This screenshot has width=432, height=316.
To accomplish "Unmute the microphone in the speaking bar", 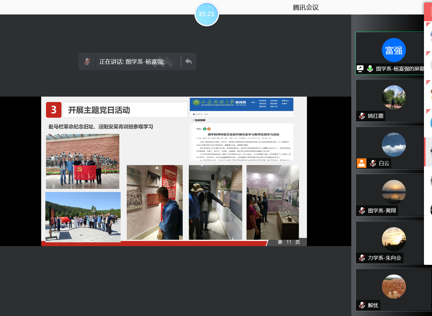I will point(87,61).
